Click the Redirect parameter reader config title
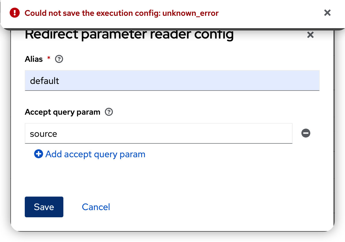 [129, 34]
